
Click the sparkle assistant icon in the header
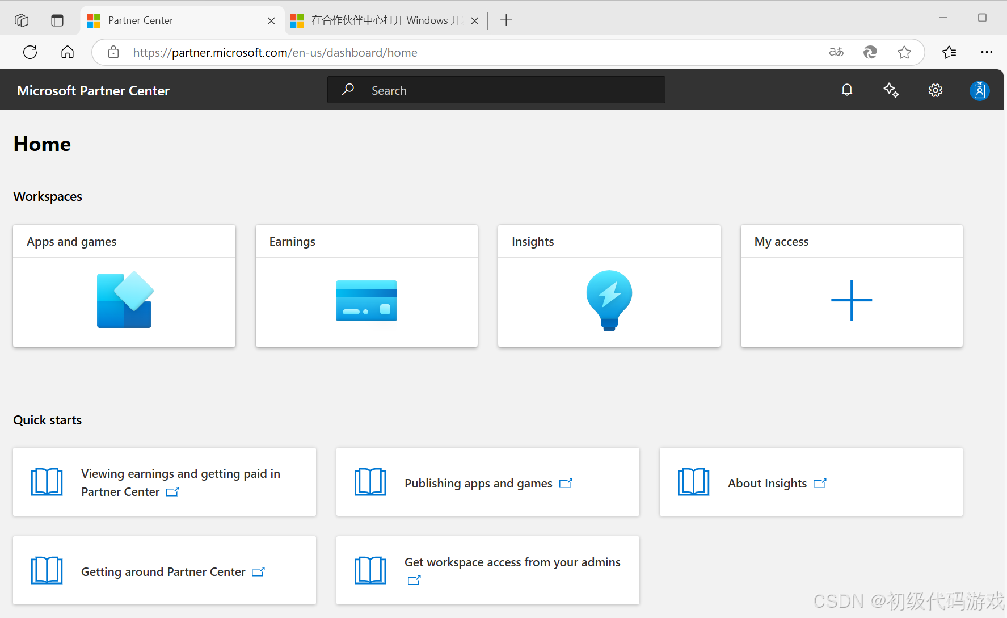point(891,90)
